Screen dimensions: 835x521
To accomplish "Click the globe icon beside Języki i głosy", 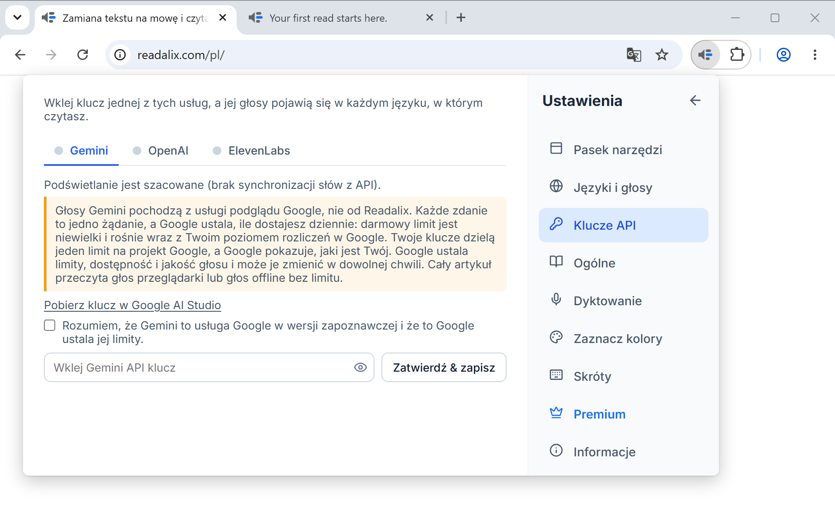I will tap(556, 186).
